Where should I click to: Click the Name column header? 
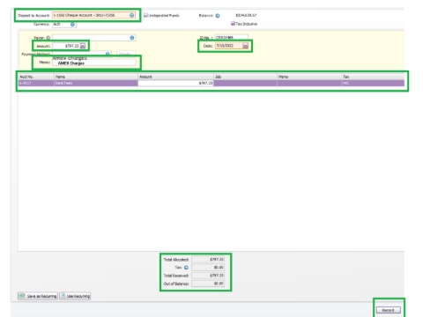coord(96,77)
